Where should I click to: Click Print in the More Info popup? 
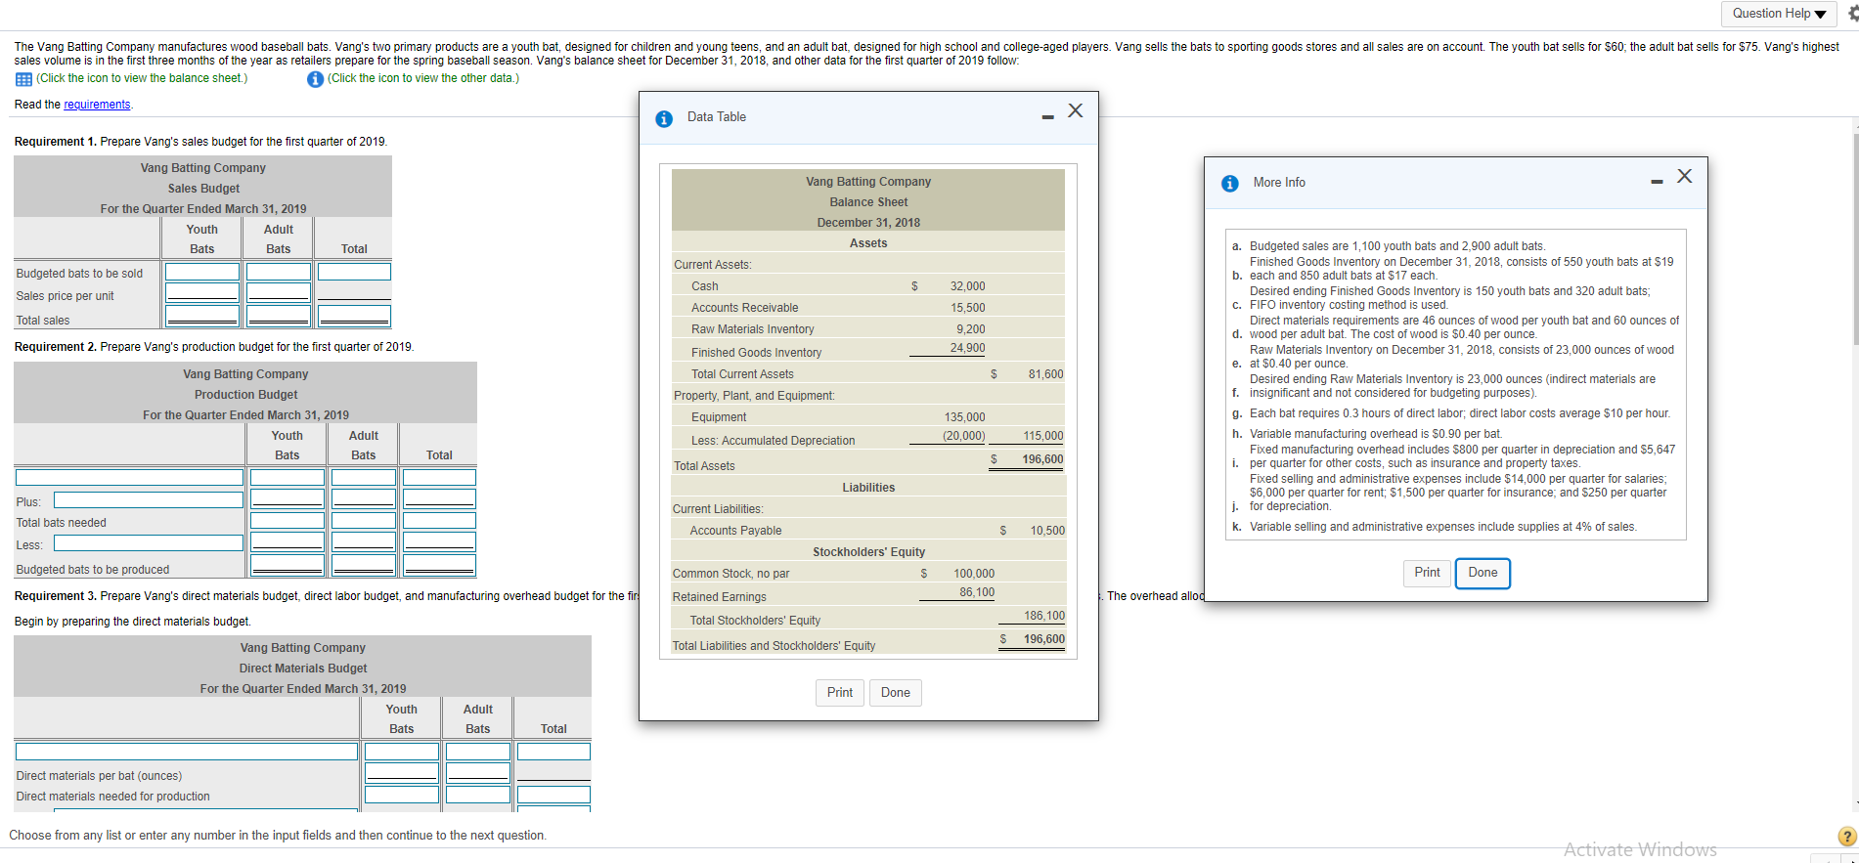point(1428,573)
